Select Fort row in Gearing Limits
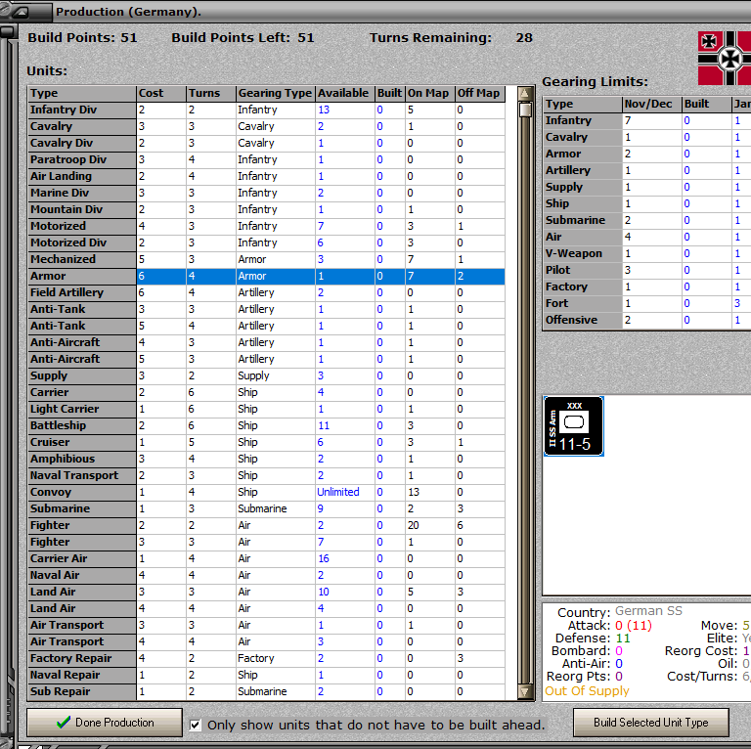Image resolution: width=751 pixels, height=749 pixels. pos(647,303)
